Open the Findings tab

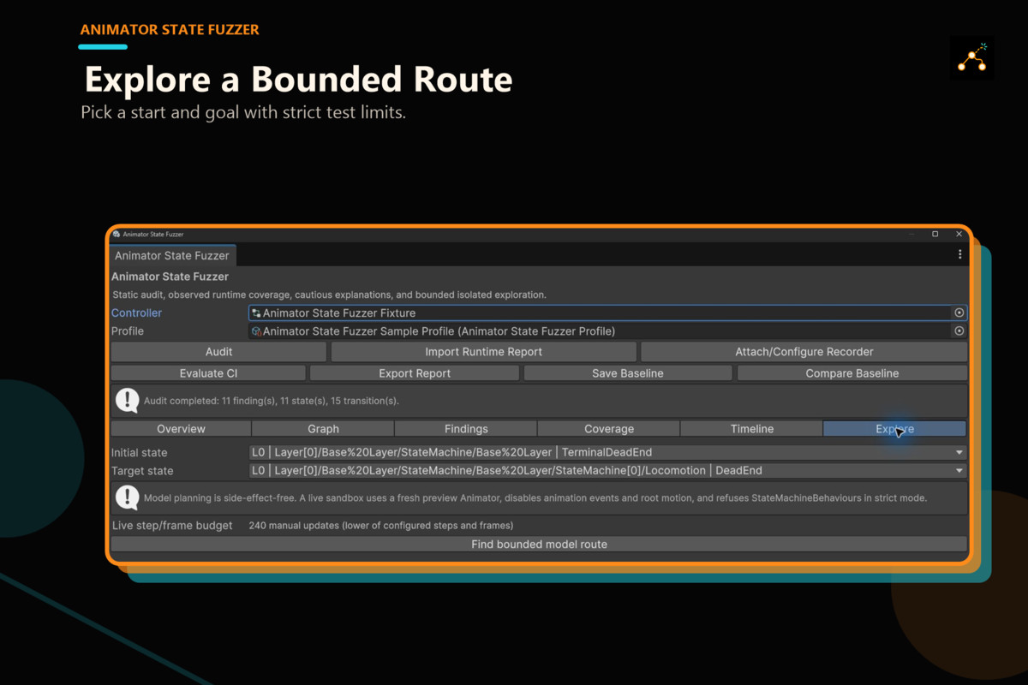pyautogui.click(x=466, y=429)
